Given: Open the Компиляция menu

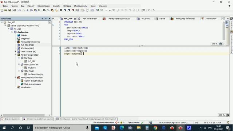Looking at the screenshot, I should 44,6.
